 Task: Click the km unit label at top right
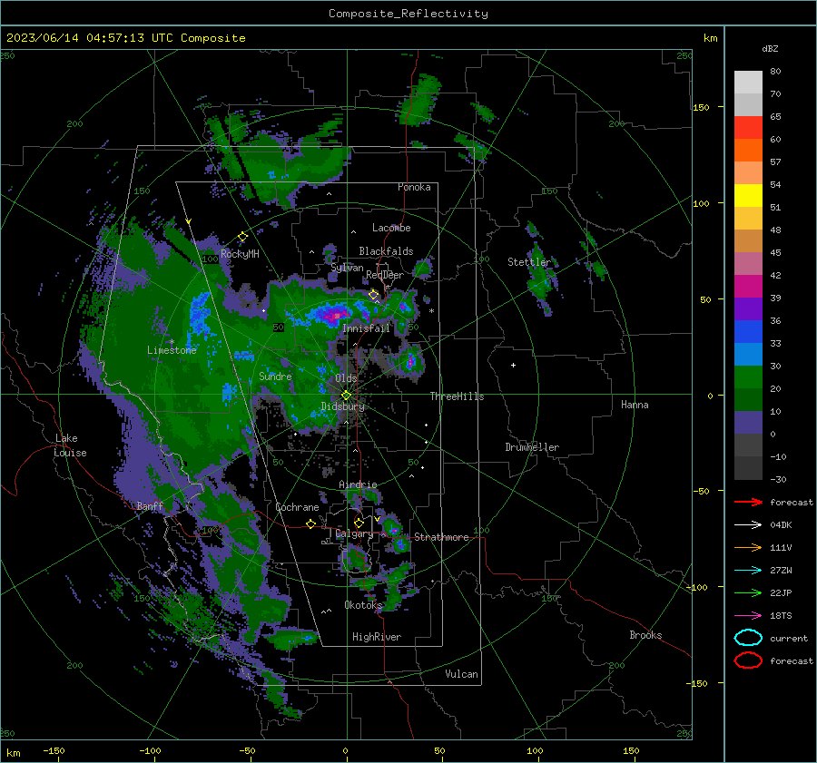coord(710,38)
